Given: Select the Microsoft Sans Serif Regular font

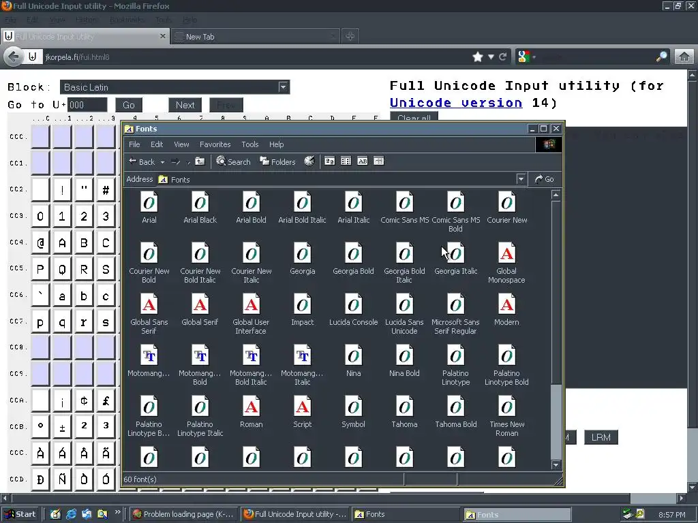Looking at the screenshot, I should [x=455, y=315].
